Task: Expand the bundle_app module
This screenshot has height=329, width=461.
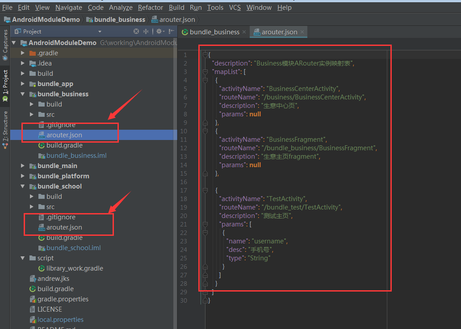Action: point(23,84)
